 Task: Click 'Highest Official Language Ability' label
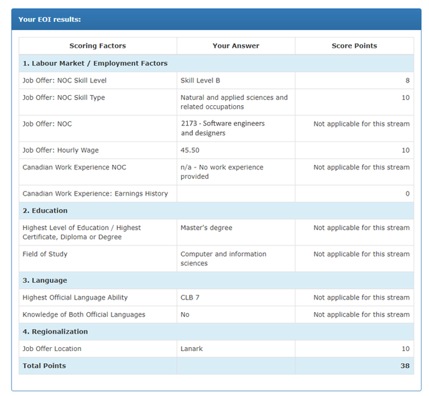[75, 298]
